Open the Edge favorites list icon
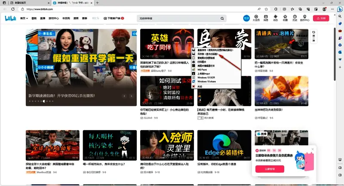Screen dimensions: 344x186 (x=292, y=9)
